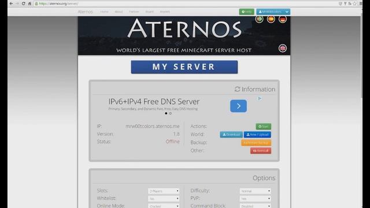
Task: Click the blue arrow button on the DNS ad
Action: (x=239, y=106)
